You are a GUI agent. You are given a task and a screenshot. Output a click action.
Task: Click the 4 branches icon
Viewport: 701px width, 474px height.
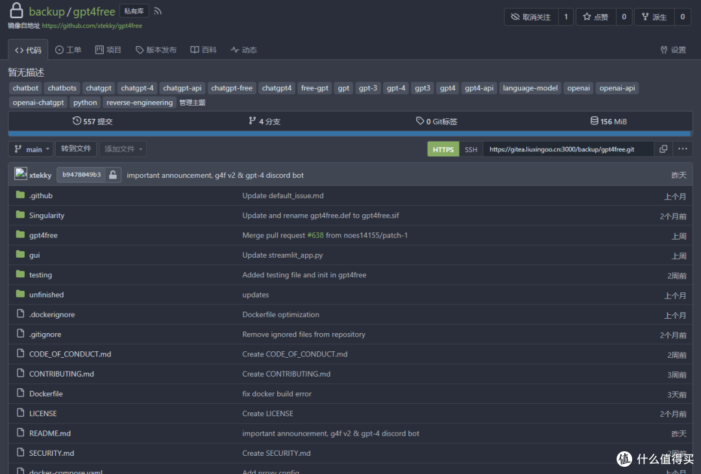(x=252, y=121)
